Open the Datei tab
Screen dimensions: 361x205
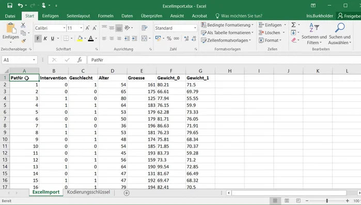click(x=10, y=16)
